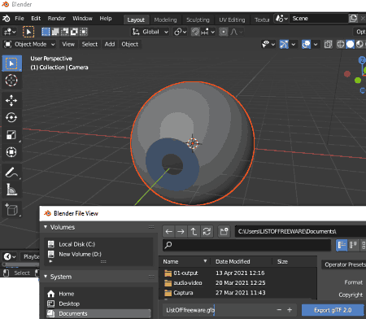366x319 pixels.
Task: Select the Scale tool
Action: 11,135
